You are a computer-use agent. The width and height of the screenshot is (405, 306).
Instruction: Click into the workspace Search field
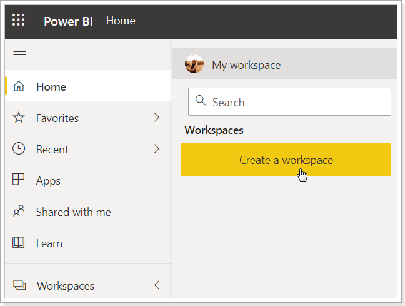pyautogui.click(x=289, y=101)
